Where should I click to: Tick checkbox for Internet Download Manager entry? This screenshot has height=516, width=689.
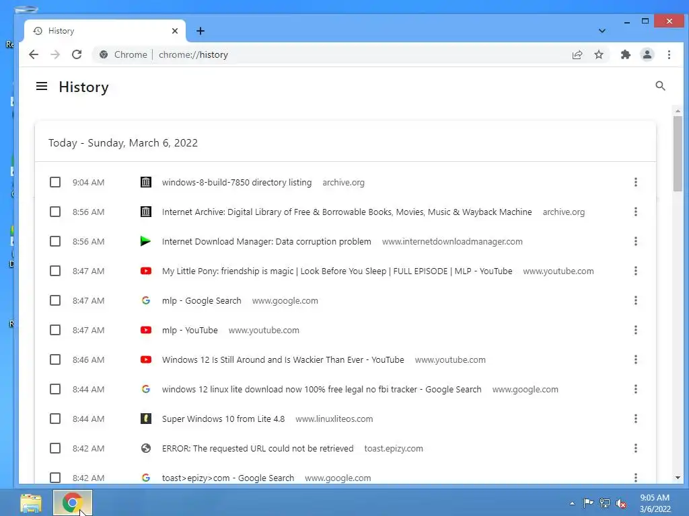point(55,241)
